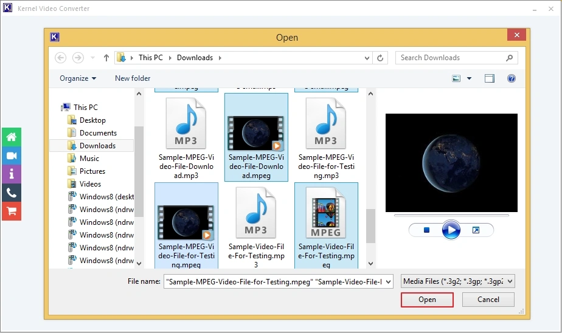Click the This PC breadcrumb
Image resolution: width=562 pixels, height=333 pixels.
coord(151,58)
